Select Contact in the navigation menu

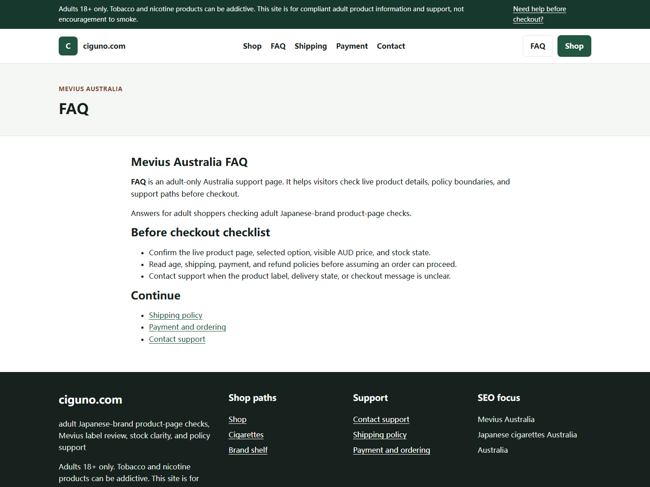click(391, 46)
